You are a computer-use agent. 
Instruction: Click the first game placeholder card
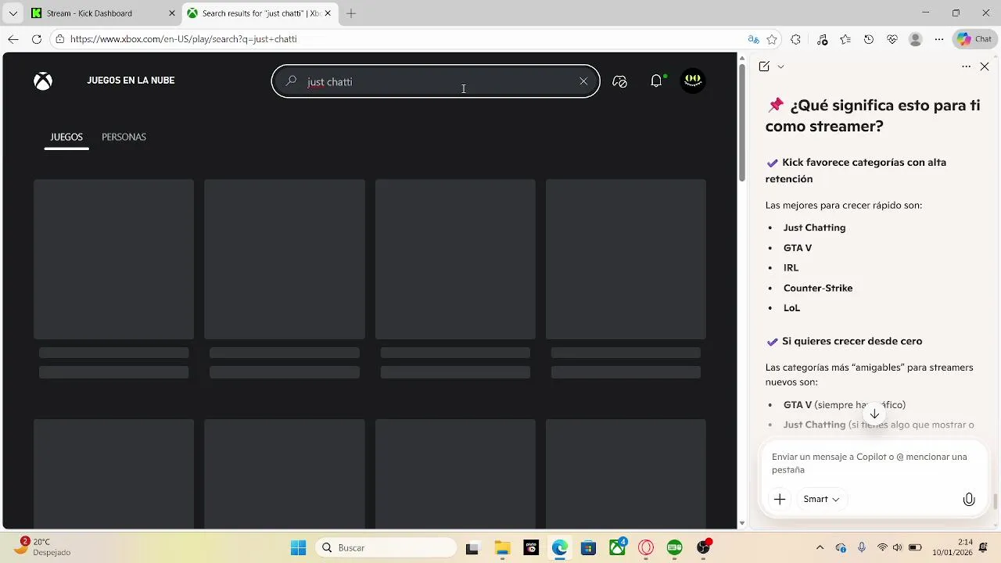coord(113,259)
